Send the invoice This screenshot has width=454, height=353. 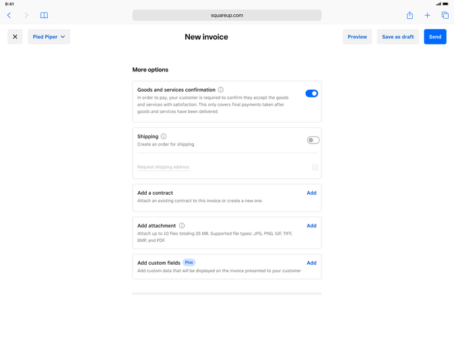(x=434, y=37)
